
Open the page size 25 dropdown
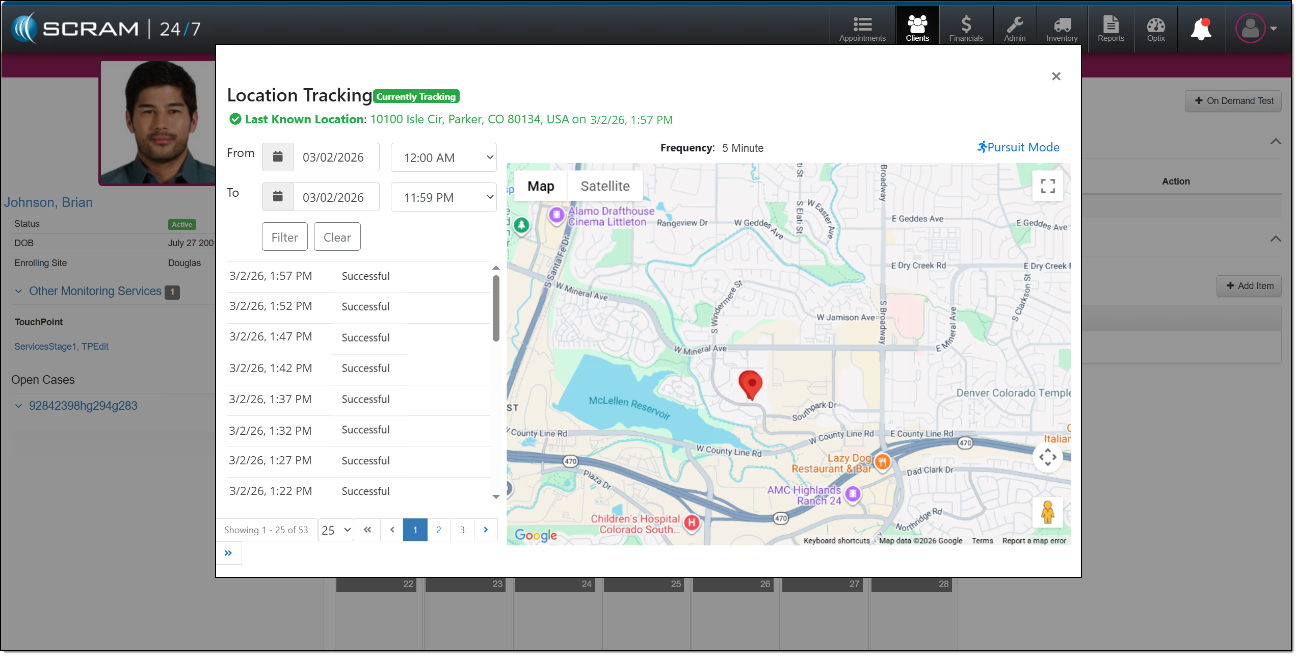click(336, 531)
